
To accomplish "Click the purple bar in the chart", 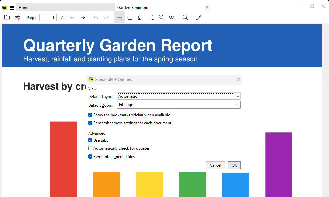I will click(x=278, y=164).
